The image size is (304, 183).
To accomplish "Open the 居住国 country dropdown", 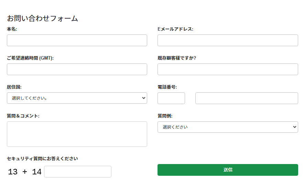I will pyautogui.click(x=77, y=98).
